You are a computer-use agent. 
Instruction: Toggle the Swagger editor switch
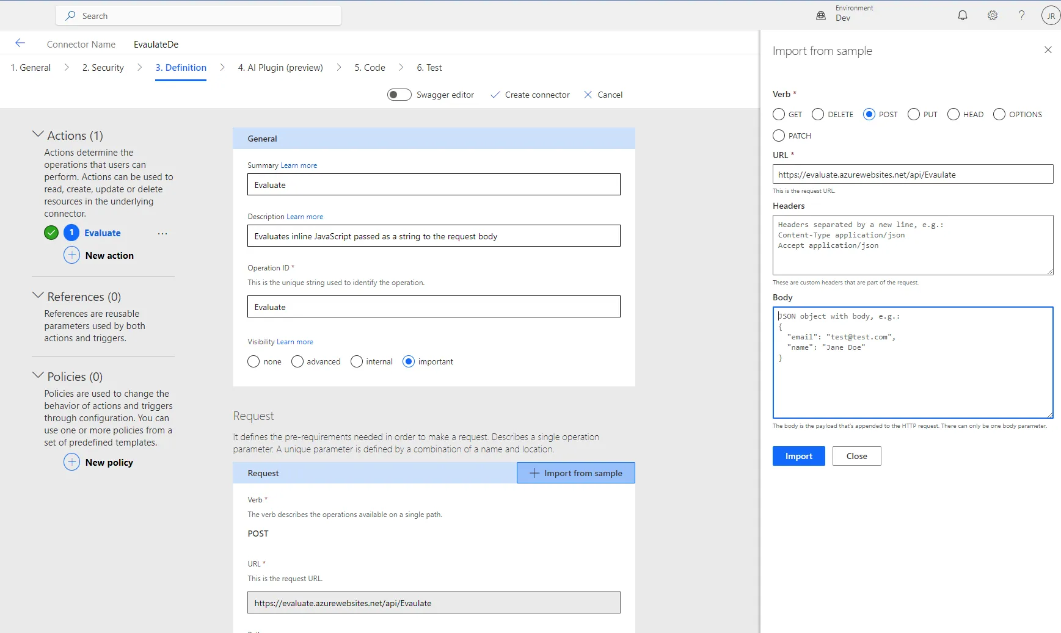399,95
